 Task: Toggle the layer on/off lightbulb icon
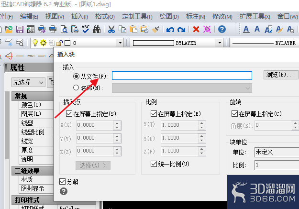(x=35, y=43)
